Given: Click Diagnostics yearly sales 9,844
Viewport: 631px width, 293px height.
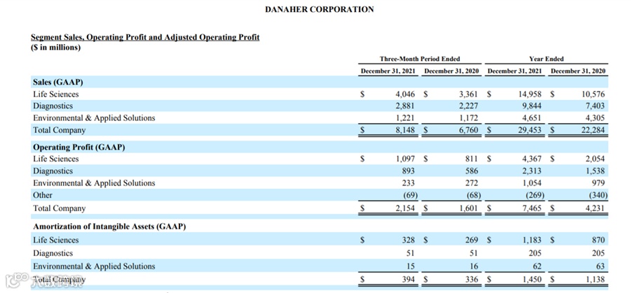Looking at the screenshot, I should coord(532,106).
